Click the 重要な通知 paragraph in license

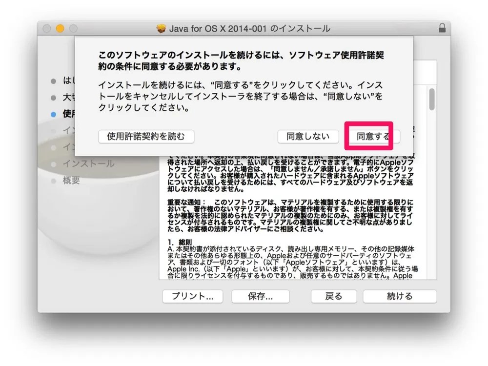(x=290, y=215)
